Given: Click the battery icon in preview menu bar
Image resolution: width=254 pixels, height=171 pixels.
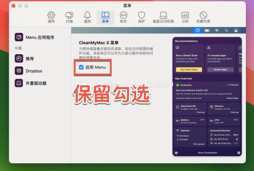Looking at the screenshot, I should click(207, 30).
